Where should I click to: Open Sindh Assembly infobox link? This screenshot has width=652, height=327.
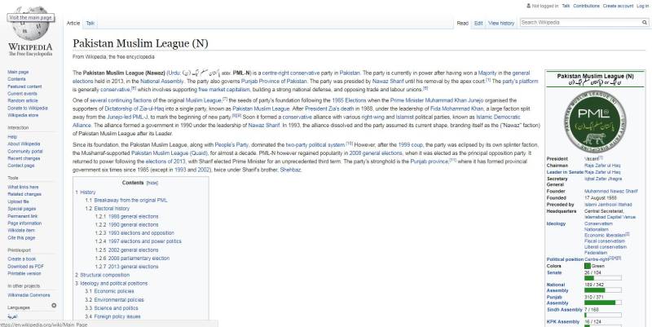click(x=564, y=310)
